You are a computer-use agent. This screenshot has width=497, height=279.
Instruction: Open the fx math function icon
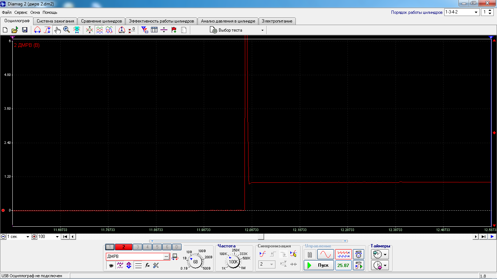pyautogui.click(x=147, y=266)
